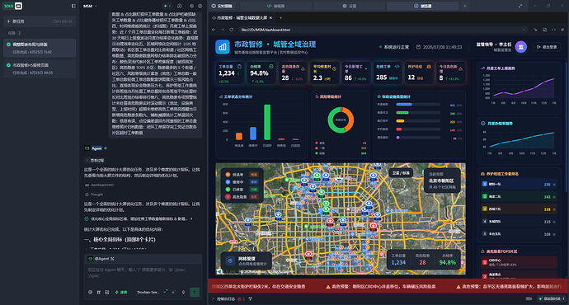569x305 pixels.
Task: Toggle the satellite/standard map view switch
Action: click(401, 173)
